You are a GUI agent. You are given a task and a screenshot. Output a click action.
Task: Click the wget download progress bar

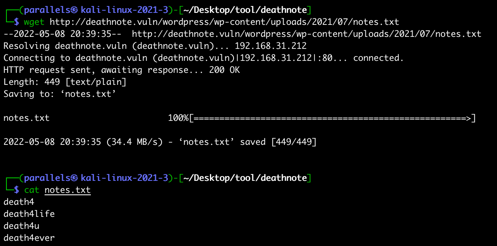[332, 118]
